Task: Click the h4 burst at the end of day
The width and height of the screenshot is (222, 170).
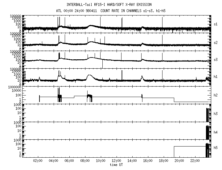Action: [208, 132]
